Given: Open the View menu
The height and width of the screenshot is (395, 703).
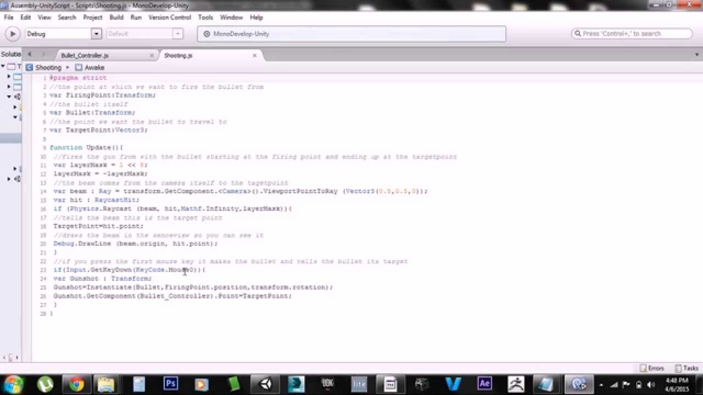Looking at the screenshot, I should click(x=44, y=18).
